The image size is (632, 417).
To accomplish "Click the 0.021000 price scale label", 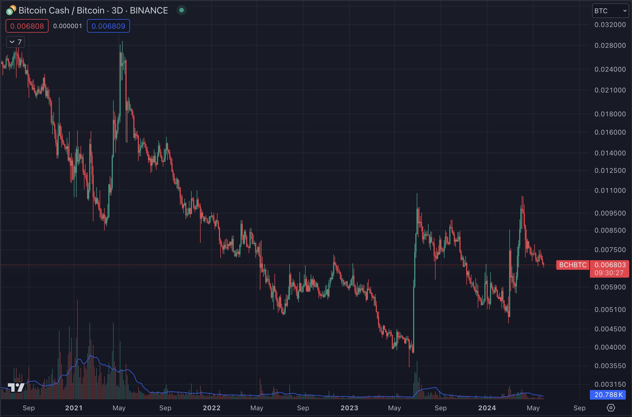I will tap(610, 90).
